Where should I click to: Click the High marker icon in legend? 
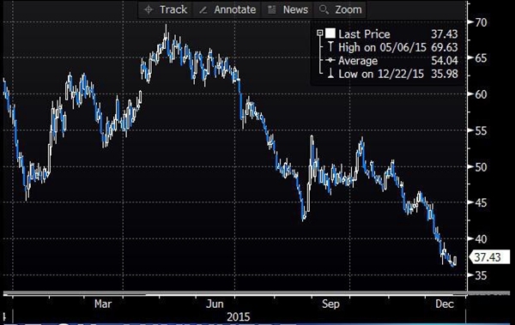tap(330, 47)
